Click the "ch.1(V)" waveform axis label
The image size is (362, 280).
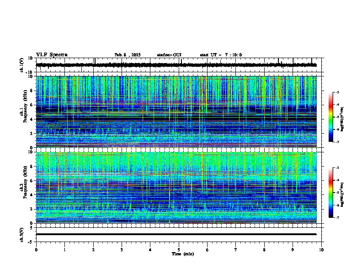coord(22,65)
